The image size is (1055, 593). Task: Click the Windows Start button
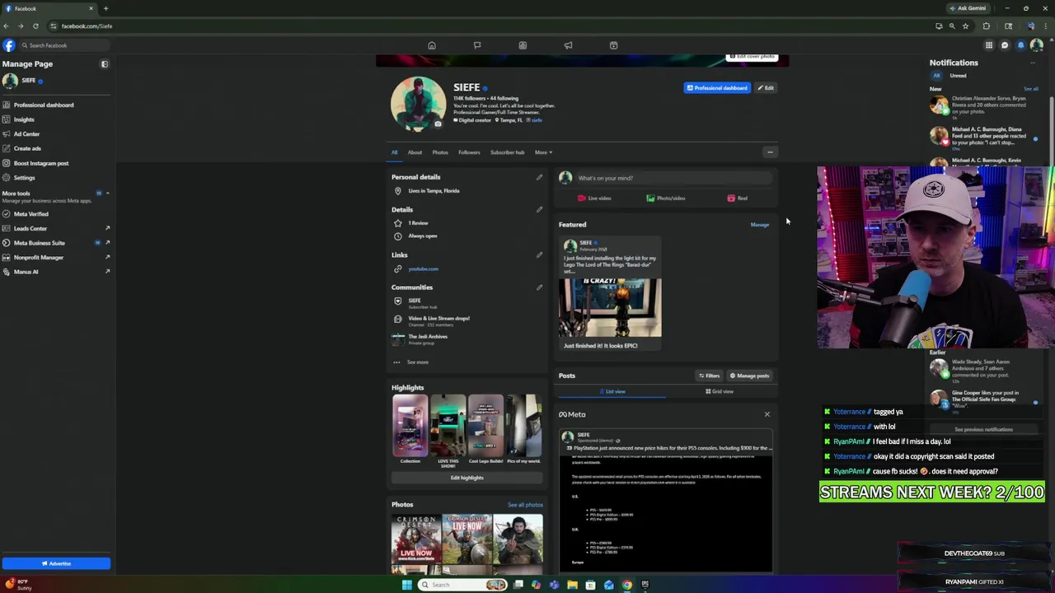click(406, 585)
